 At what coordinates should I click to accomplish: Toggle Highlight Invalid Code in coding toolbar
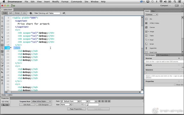[x=2, y=48]
